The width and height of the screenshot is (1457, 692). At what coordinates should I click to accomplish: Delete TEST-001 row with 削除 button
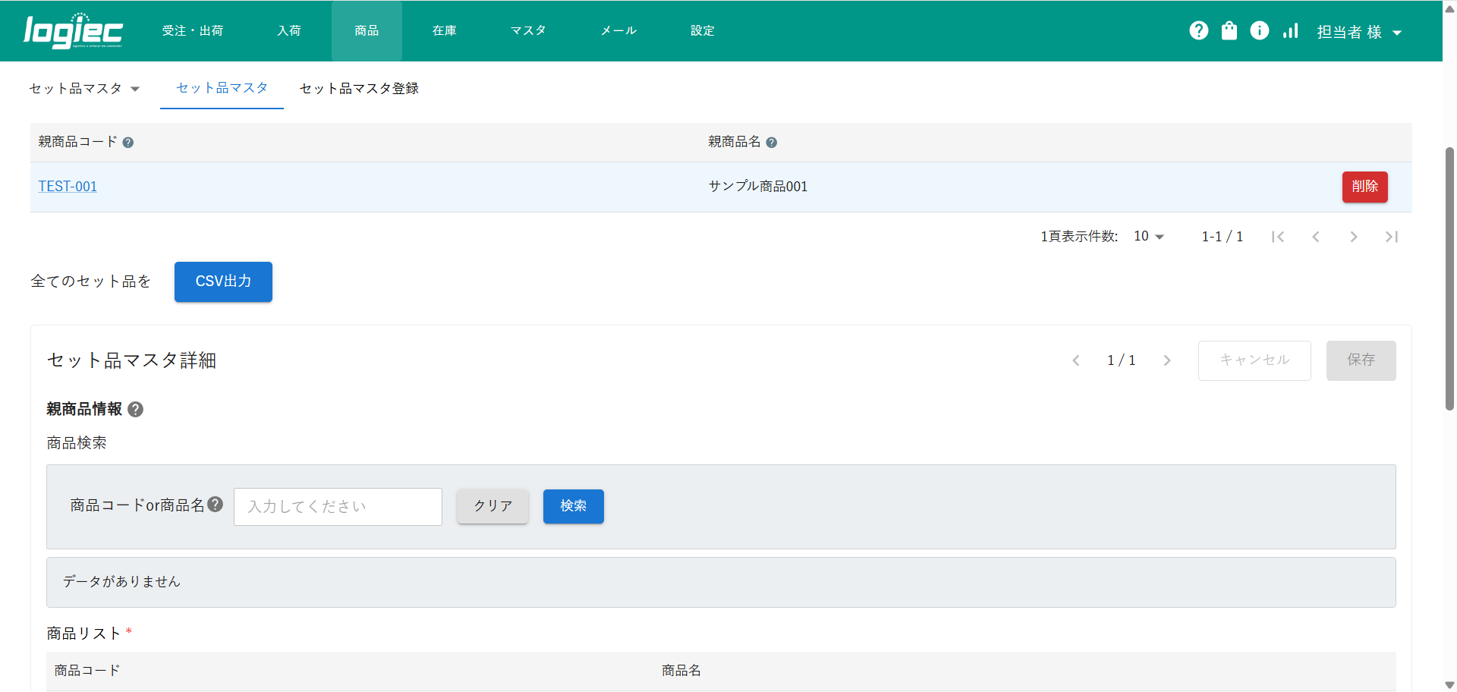pyautogui.click(x=1364, y=187)
